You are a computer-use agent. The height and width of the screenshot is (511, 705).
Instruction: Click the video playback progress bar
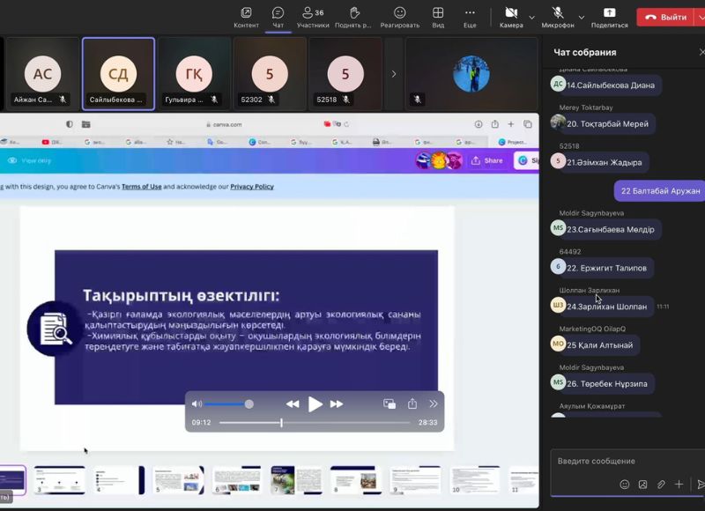(x=317, y=423)
